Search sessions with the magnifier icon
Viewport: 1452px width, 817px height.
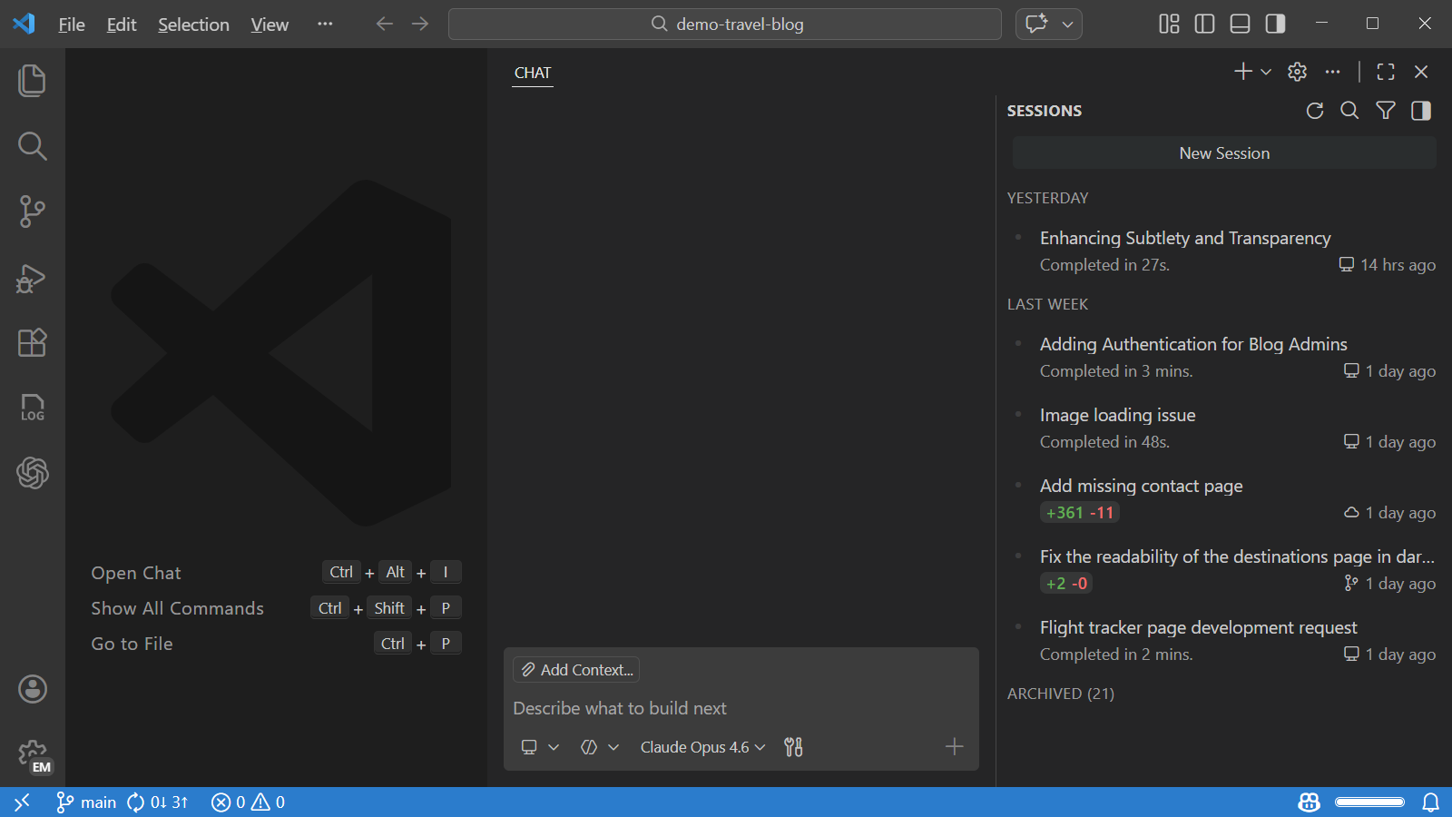[x=1349, y=110]
